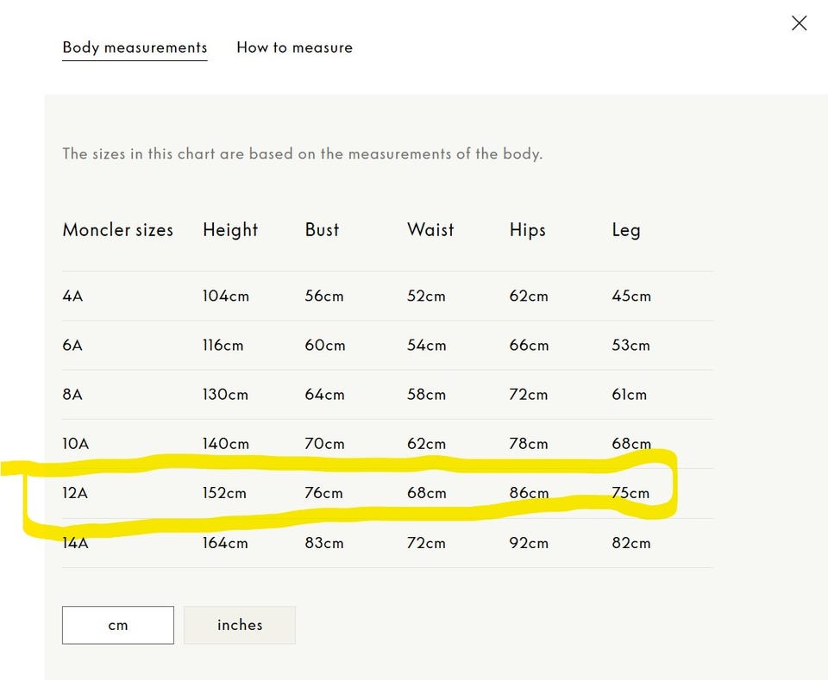Click the Waist column header
Image resolution: width=828 pixels, height=680 pixels.
pyautogui.click(x=430, y=230)
